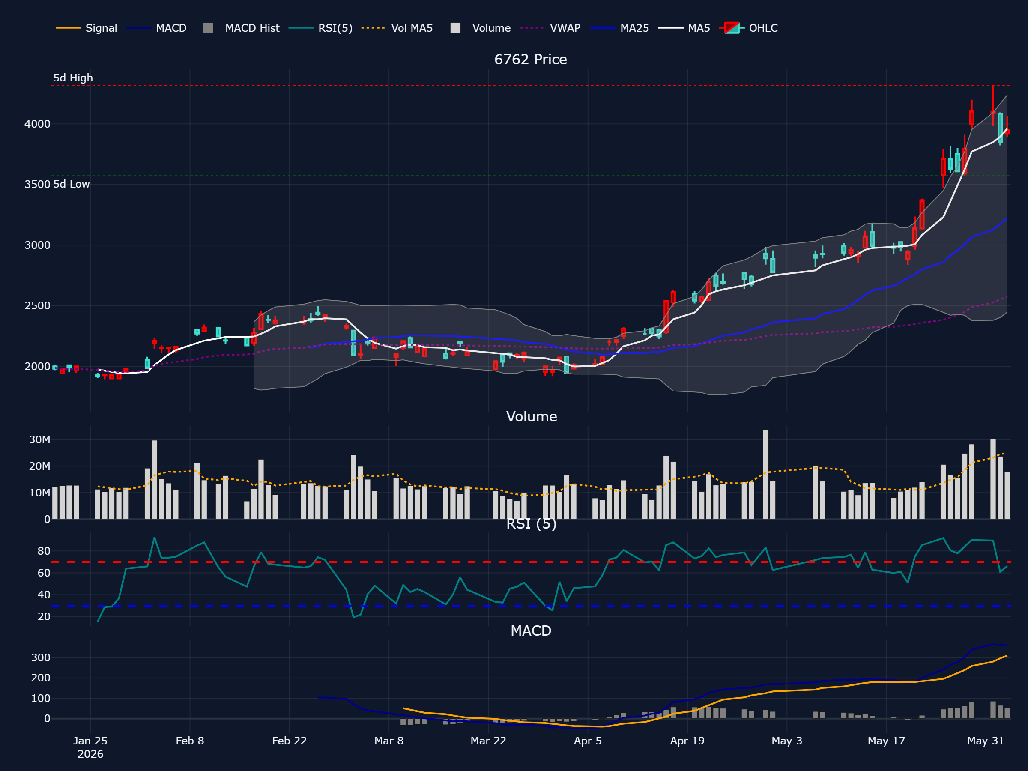
Task: Click the 80 RSI axis label
Action: pyautogui.click(x=44, y=551)
